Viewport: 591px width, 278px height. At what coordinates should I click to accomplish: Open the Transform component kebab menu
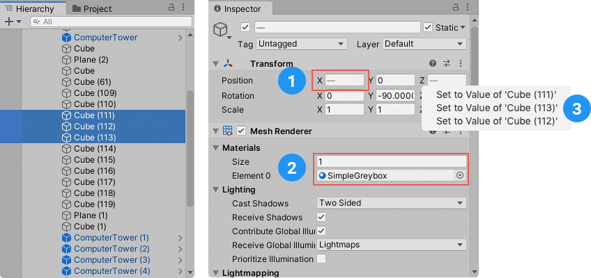click(461, 63)
